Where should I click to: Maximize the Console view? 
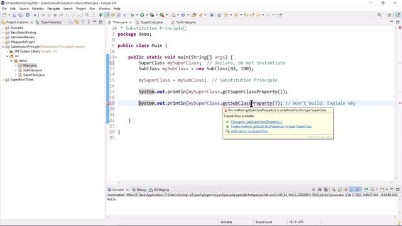coord(398,190)
